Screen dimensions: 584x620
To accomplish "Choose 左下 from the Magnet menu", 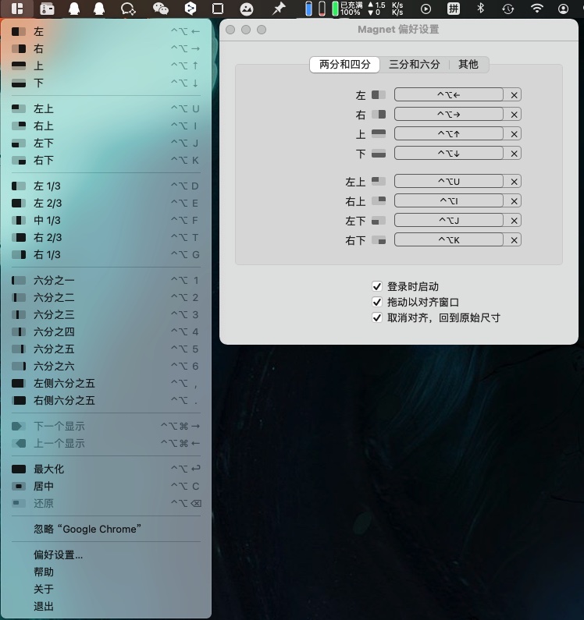I will coord(105,143).
